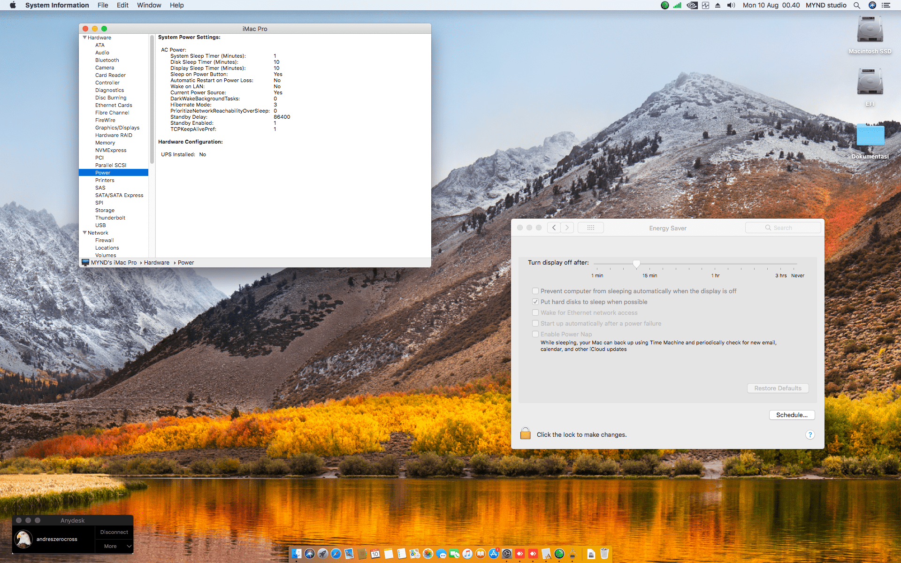Open Maps from the Dock
The width and height of the screenshot is (901, 563).
pyautogui.click(x=415, y=554)
